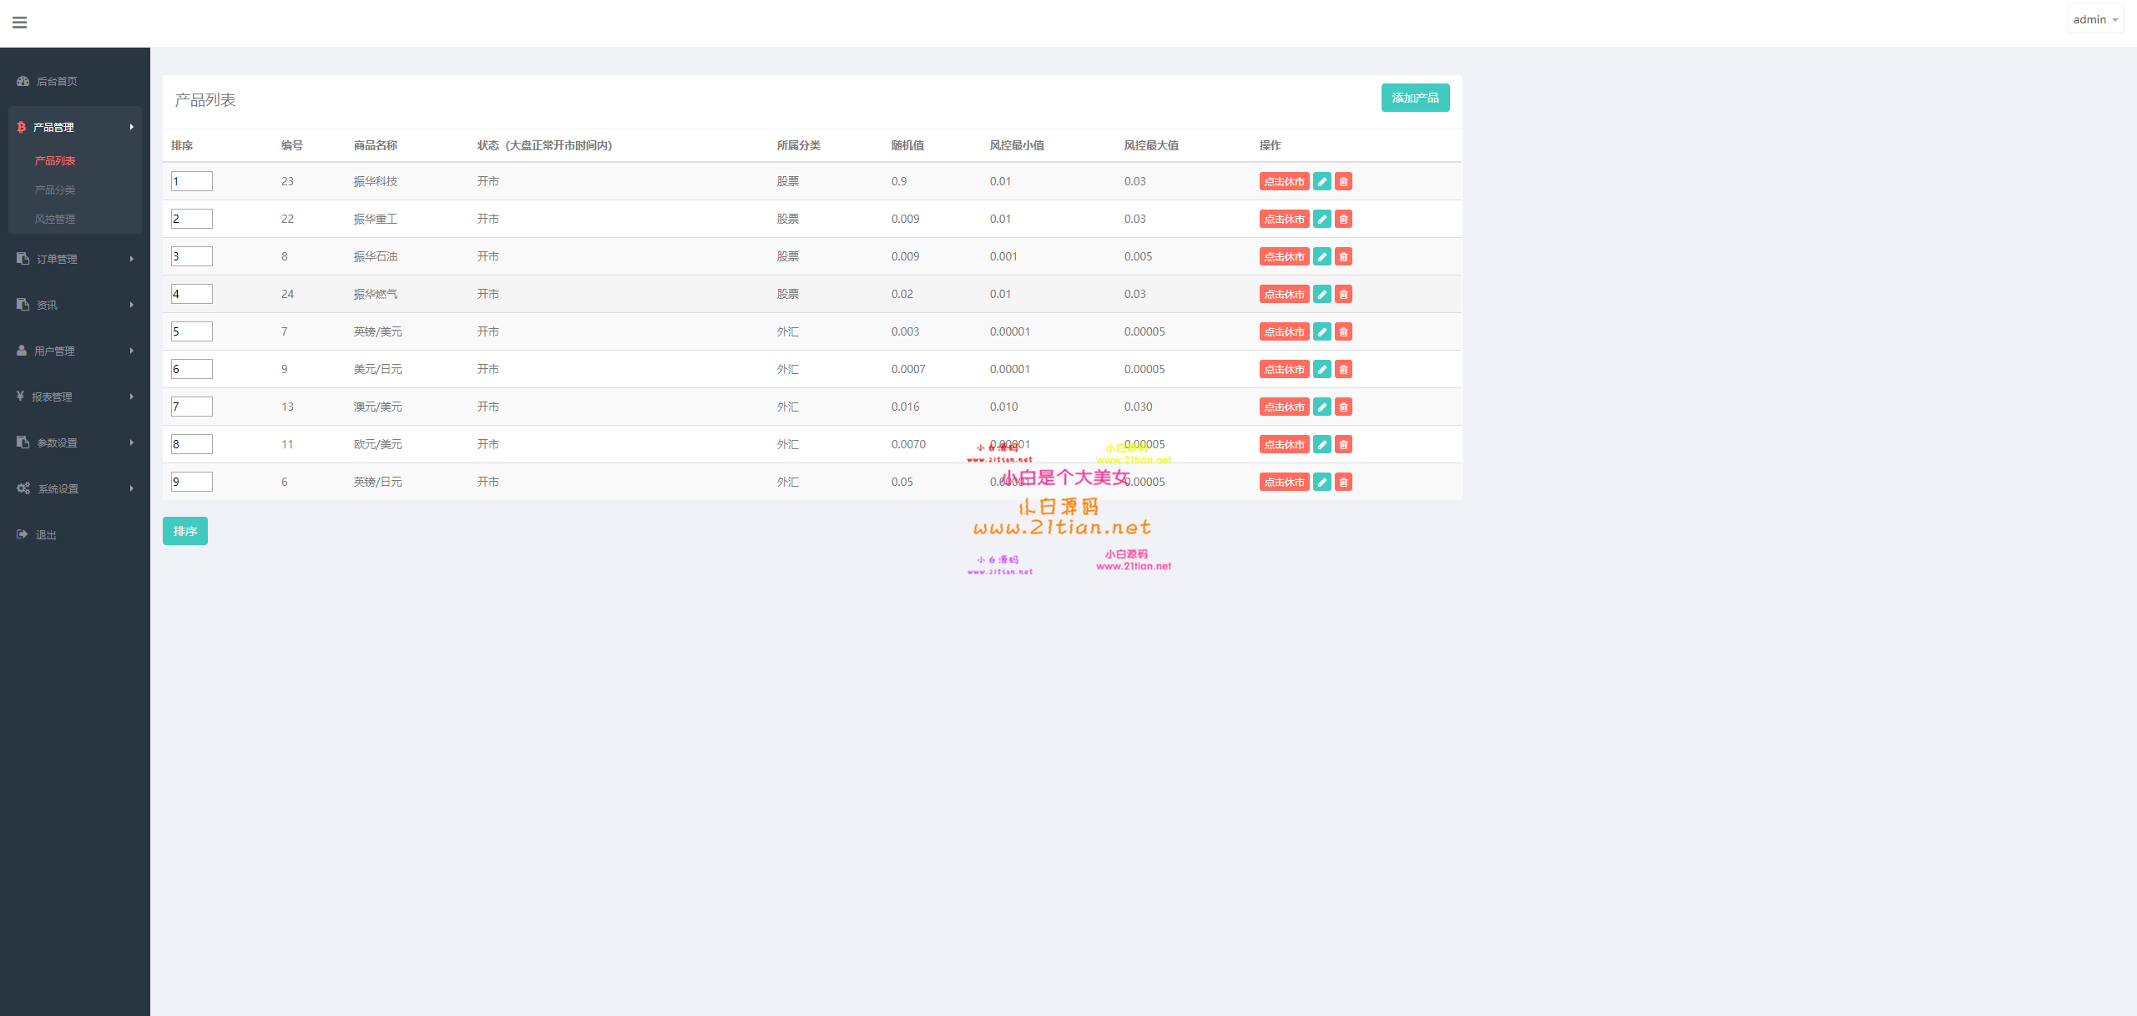Click edit pencil icon for 振华燃气
Screen dimensions: 2137x1016
(x=1322, y=294)
